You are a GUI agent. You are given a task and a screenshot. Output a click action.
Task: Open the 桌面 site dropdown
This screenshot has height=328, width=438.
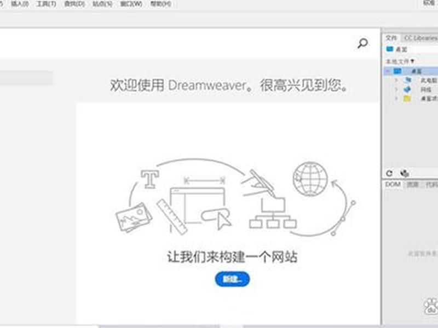(x=411, y=49)
